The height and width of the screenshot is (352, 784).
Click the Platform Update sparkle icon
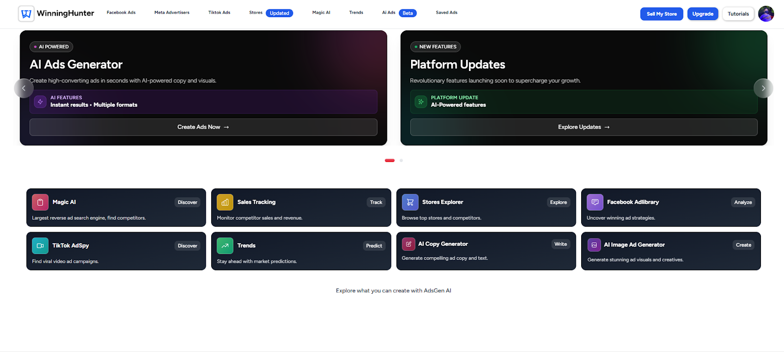(x=421, y=102)
